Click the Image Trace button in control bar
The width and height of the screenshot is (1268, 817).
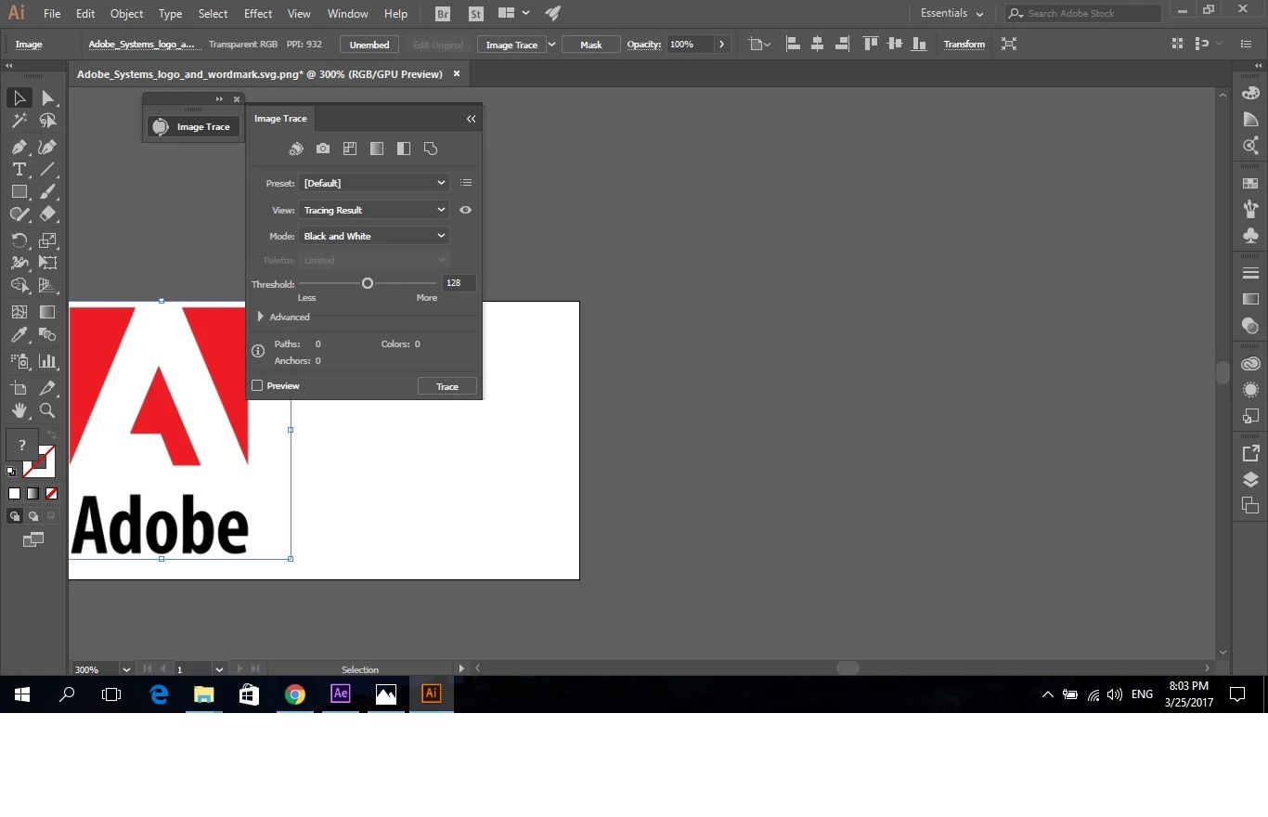[x=511, y=45]
